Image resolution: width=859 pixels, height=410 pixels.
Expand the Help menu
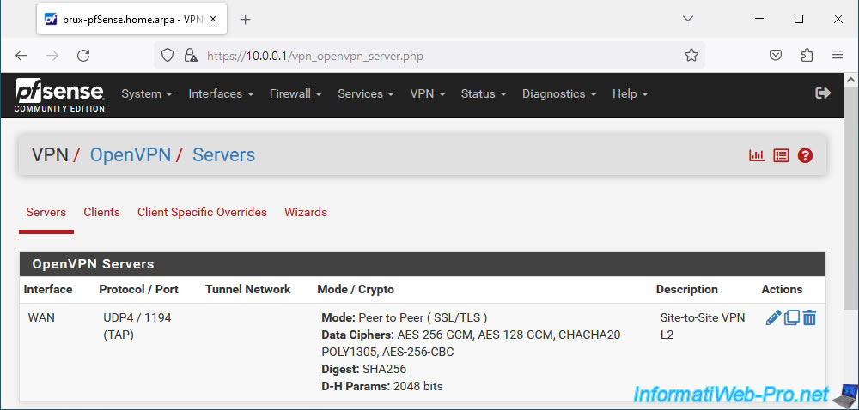[631, 94]
